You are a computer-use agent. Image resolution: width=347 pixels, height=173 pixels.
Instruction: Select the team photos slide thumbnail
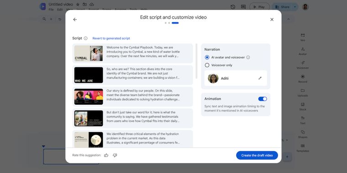89,97
